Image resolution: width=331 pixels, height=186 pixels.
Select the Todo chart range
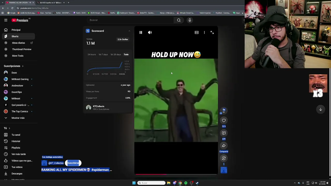126,55
